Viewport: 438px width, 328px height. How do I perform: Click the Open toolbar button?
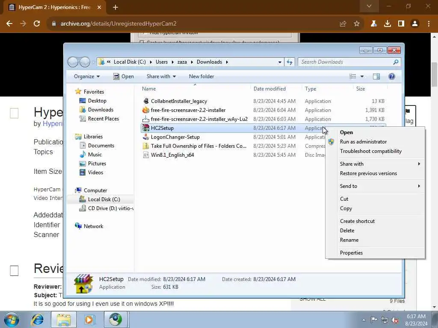(124, 76)
